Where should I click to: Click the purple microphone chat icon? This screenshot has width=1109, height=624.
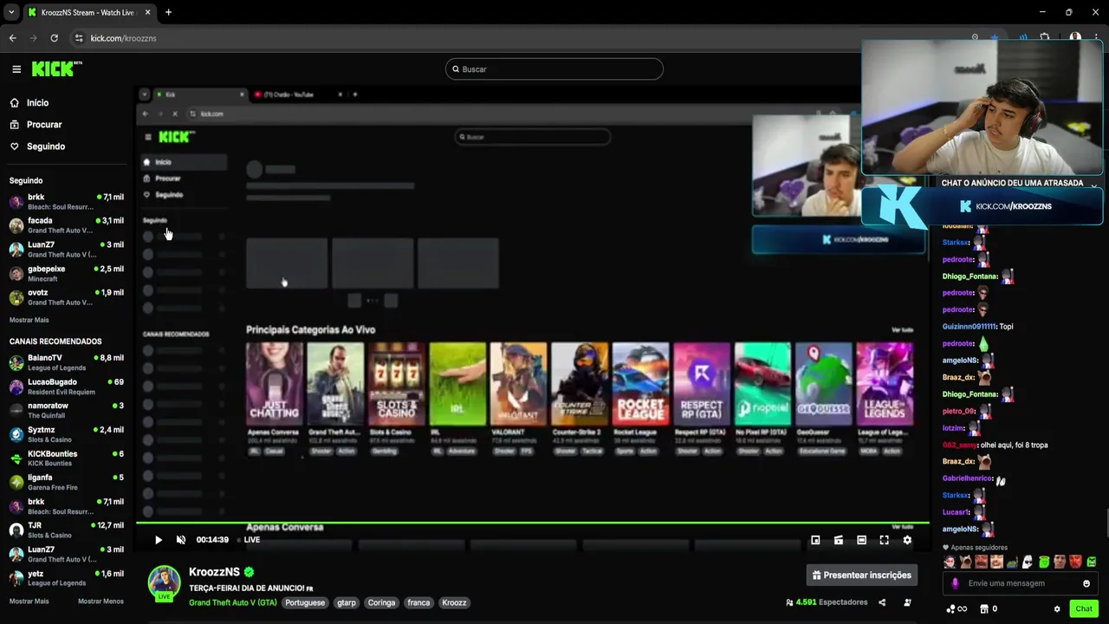pos(955,583)
